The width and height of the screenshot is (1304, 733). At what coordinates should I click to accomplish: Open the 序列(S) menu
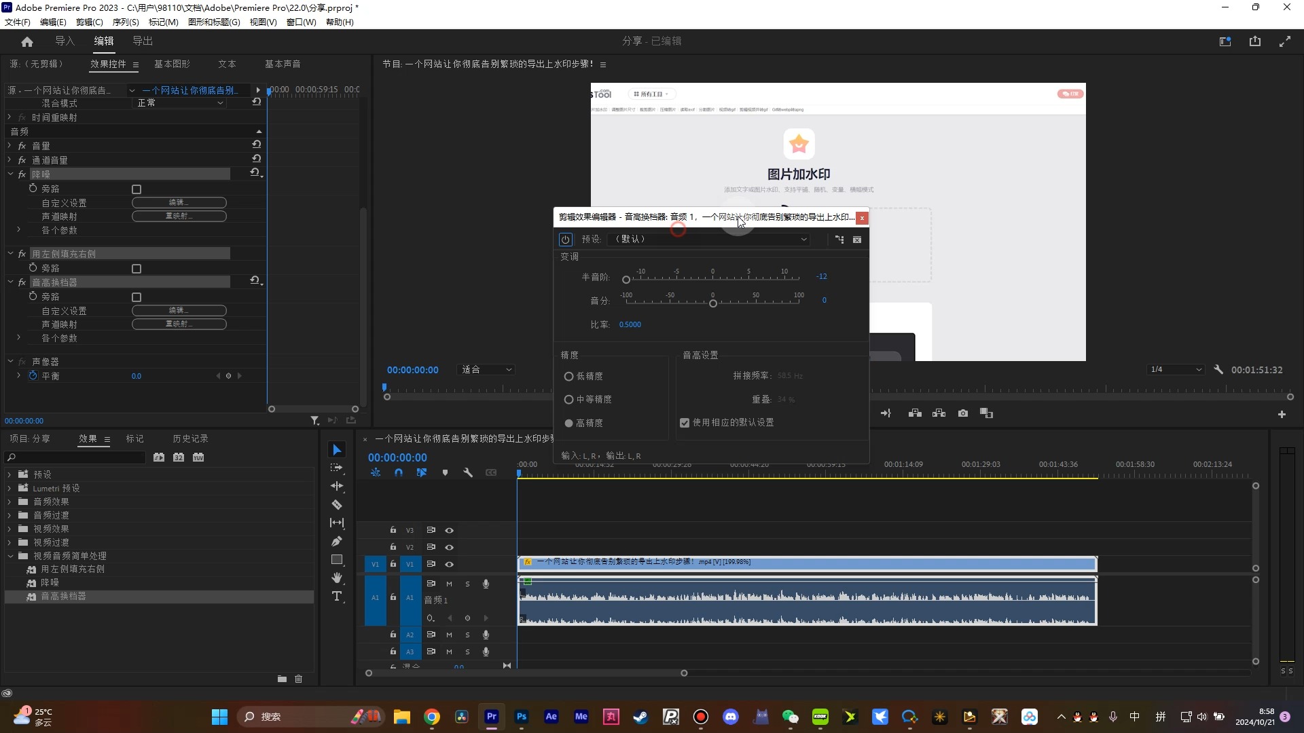(x=126, y=22)
